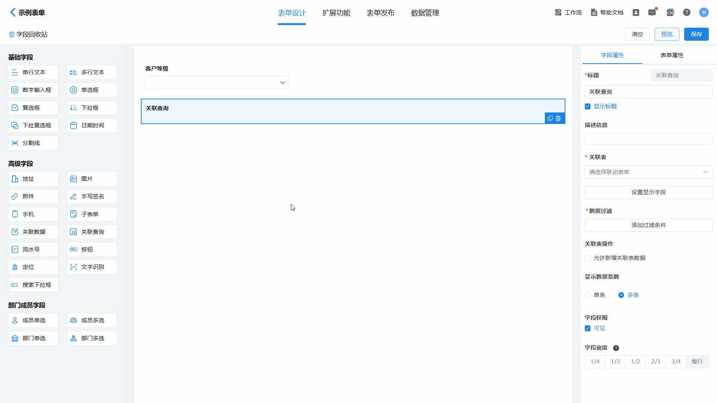Click the back arrow next to 示例表单

(13, 12)
